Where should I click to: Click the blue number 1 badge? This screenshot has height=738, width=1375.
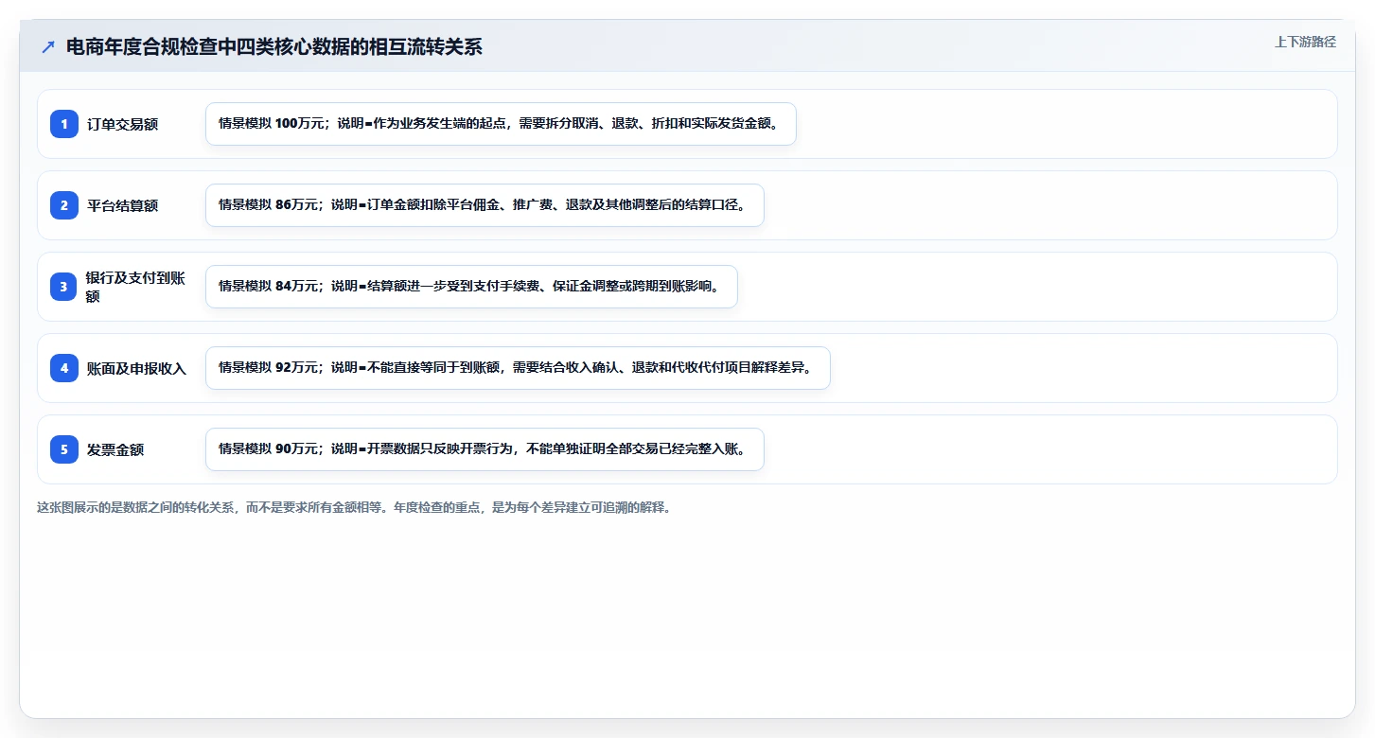(64, 124)
